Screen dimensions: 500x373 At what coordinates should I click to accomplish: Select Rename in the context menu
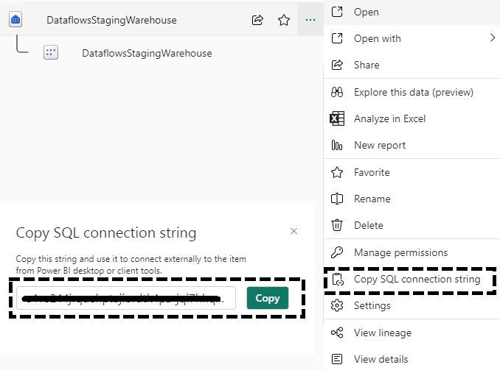coord(372,199)
